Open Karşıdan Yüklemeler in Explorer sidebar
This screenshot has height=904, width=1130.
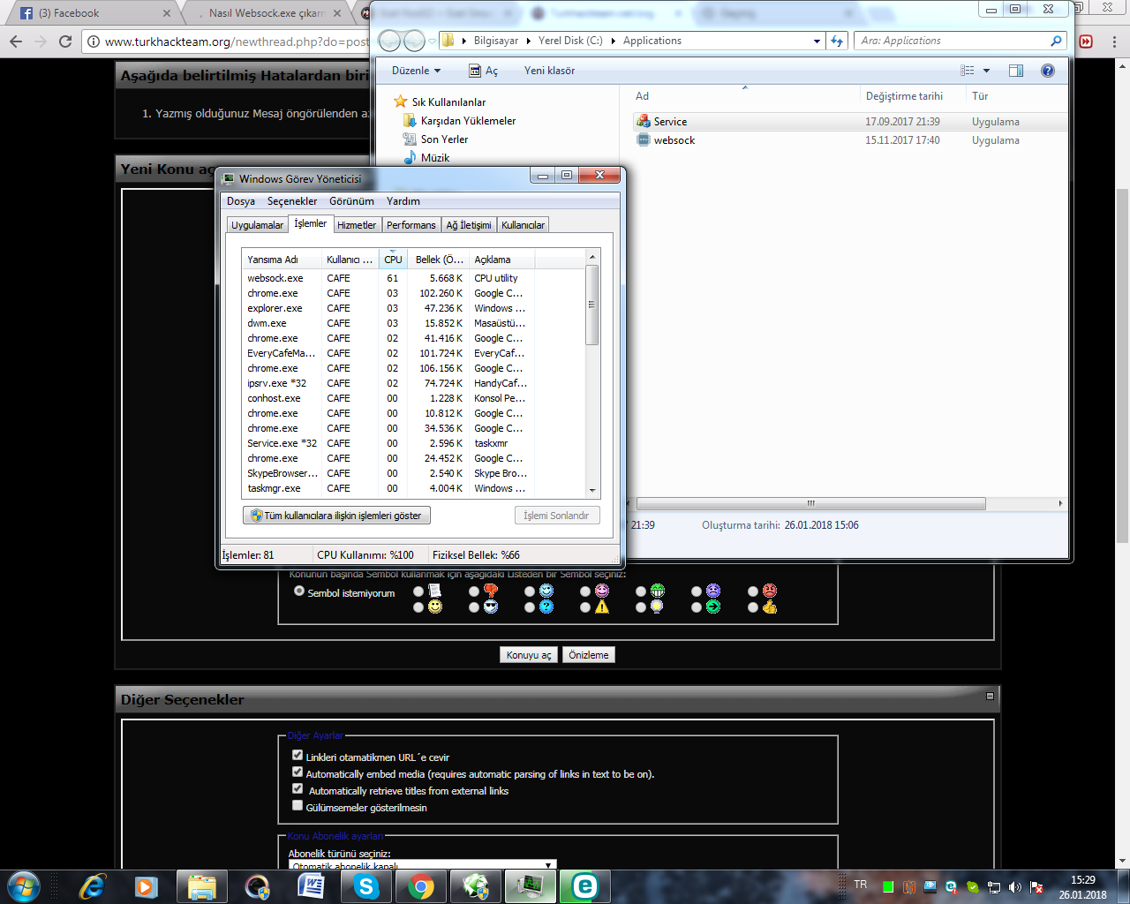[x=468, y=121]
